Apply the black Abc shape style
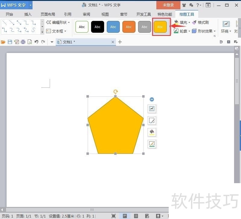Screen dimensions: 241x219 [98, 27]
